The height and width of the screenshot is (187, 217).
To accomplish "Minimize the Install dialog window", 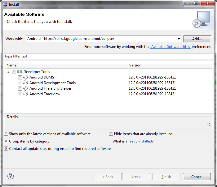I will pos(187,3).
